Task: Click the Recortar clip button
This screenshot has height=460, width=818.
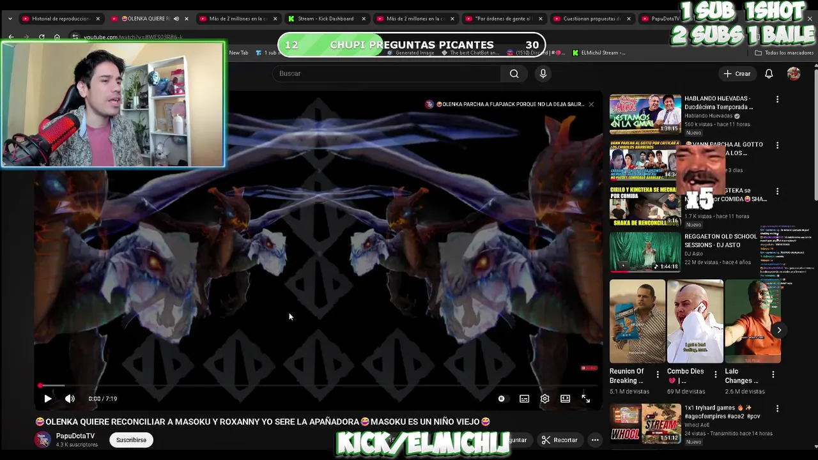Action: pos(559,440)
